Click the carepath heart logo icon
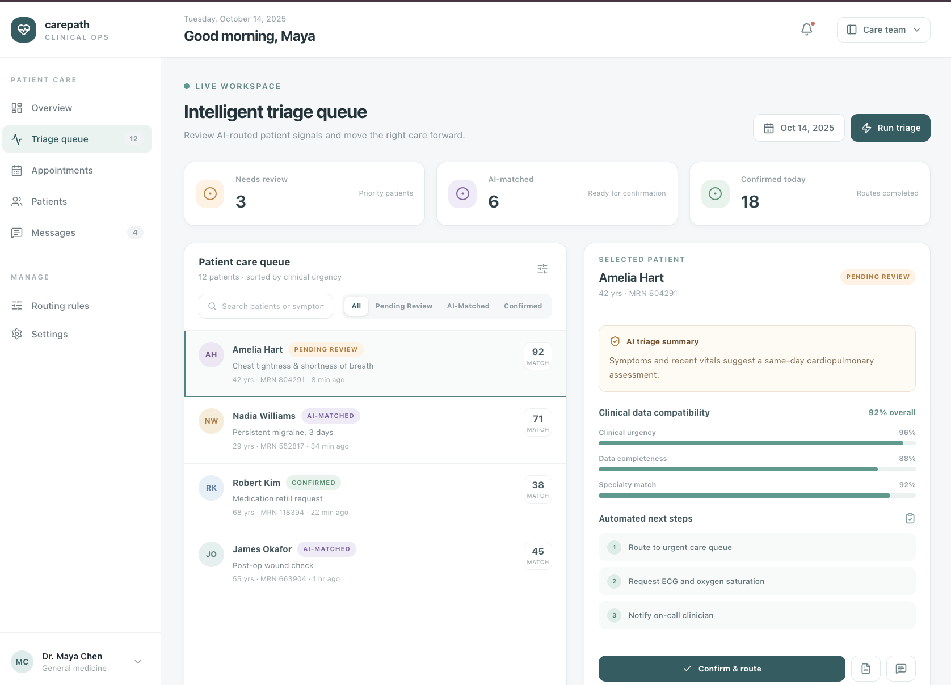This screenshot has width=951, height=685. point(23,29)
